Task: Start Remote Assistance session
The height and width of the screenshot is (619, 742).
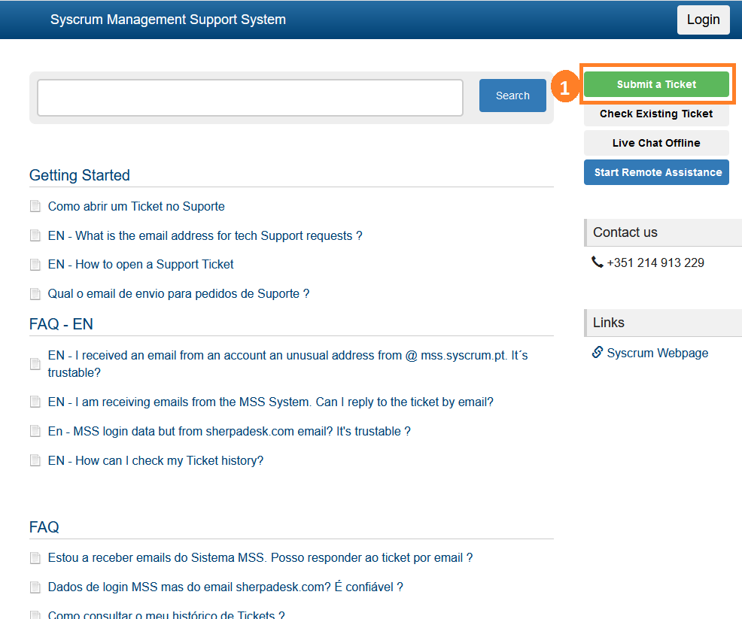Action: tap(655, 172)
